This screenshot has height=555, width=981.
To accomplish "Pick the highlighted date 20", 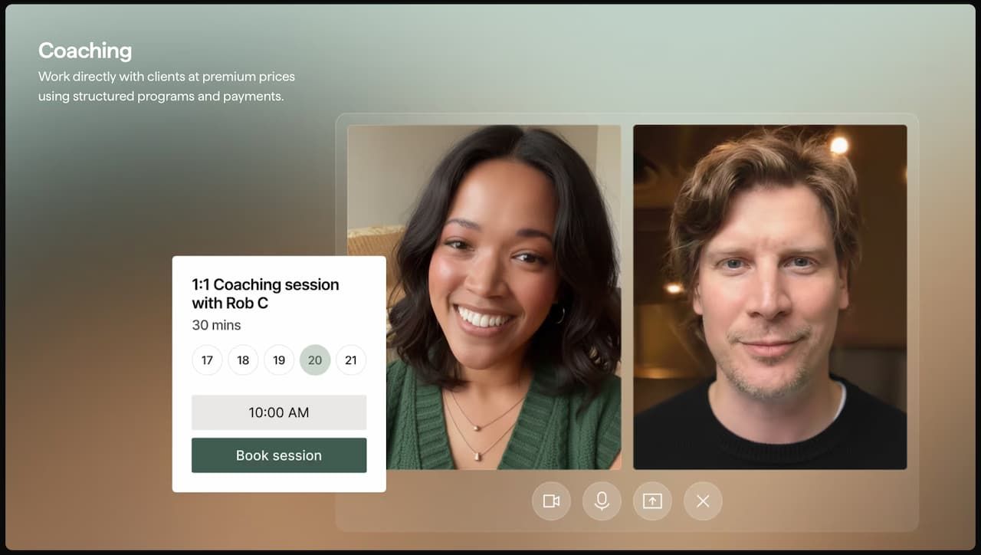I will click(x=315, y=360).
